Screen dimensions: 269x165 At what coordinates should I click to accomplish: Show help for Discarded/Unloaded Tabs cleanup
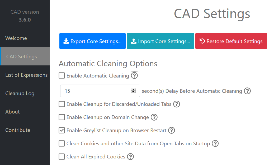[x=177, y=104]
